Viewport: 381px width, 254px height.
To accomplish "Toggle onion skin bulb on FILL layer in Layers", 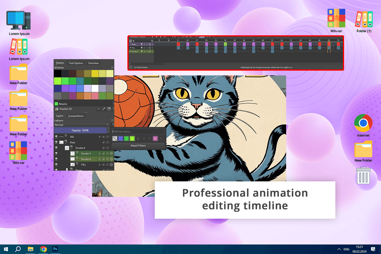I will pyautogui.click(x=100, y=165).
